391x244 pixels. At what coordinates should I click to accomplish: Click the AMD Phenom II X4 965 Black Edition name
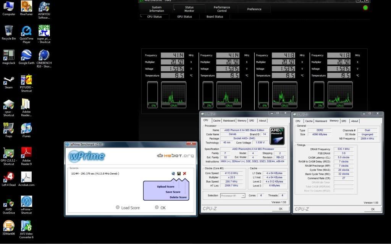pyautogui.click(x=244, y=130)
